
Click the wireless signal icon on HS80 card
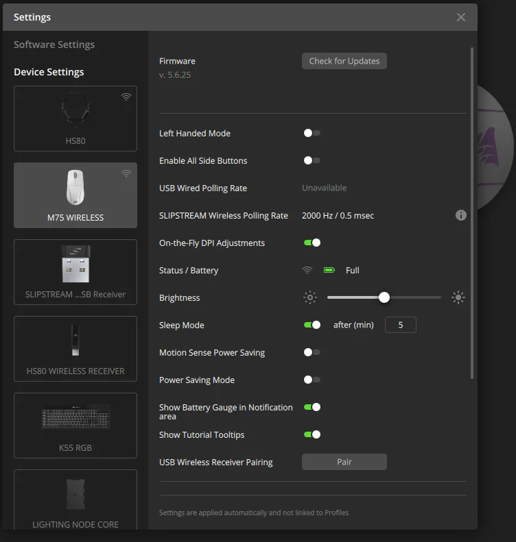coord(126,97)
